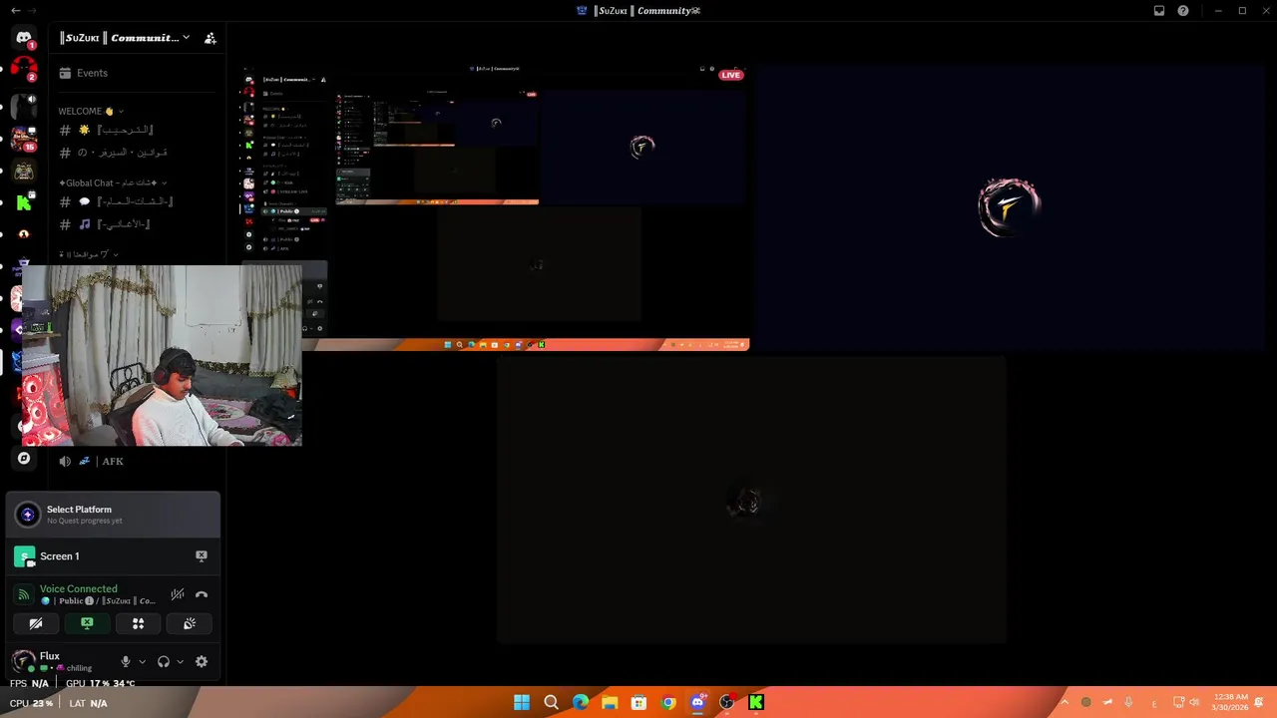
Task: Open Google Chrome from the taskbar
Action: [668, 703]
